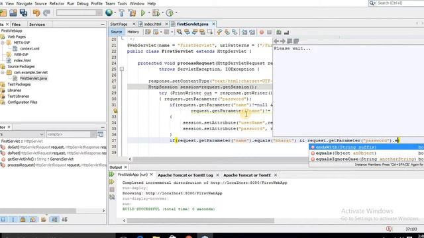This screenshot has width=424, height=238.
Task: Toggle Highlight Search icon
Action: coord(202,32)
